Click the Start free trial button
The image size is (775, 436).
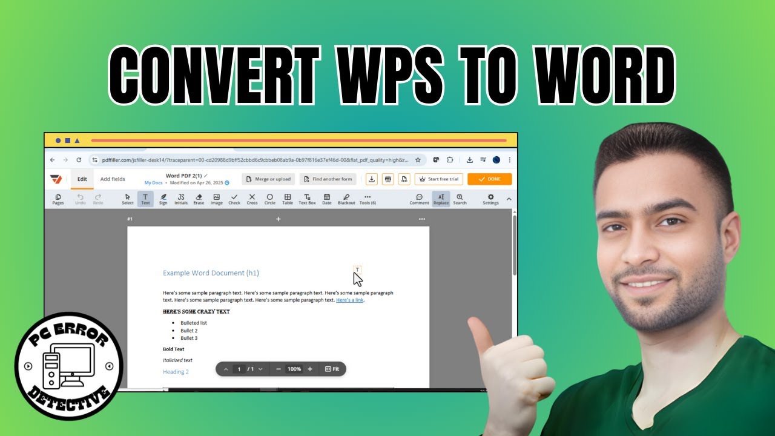click(x=439, y=179)
